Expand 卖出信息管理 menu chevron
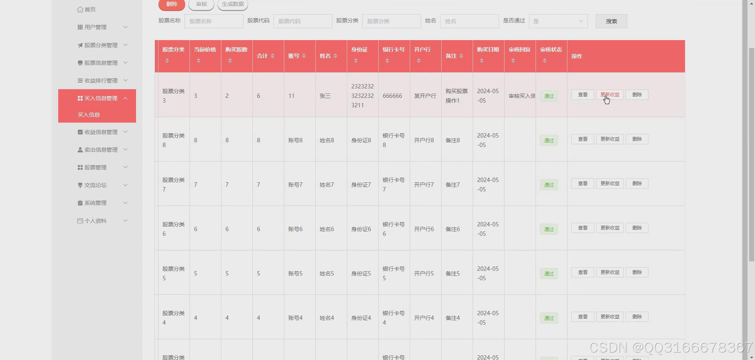The width and height of the screenshot is (755, 360). click(x=125, y=149)
